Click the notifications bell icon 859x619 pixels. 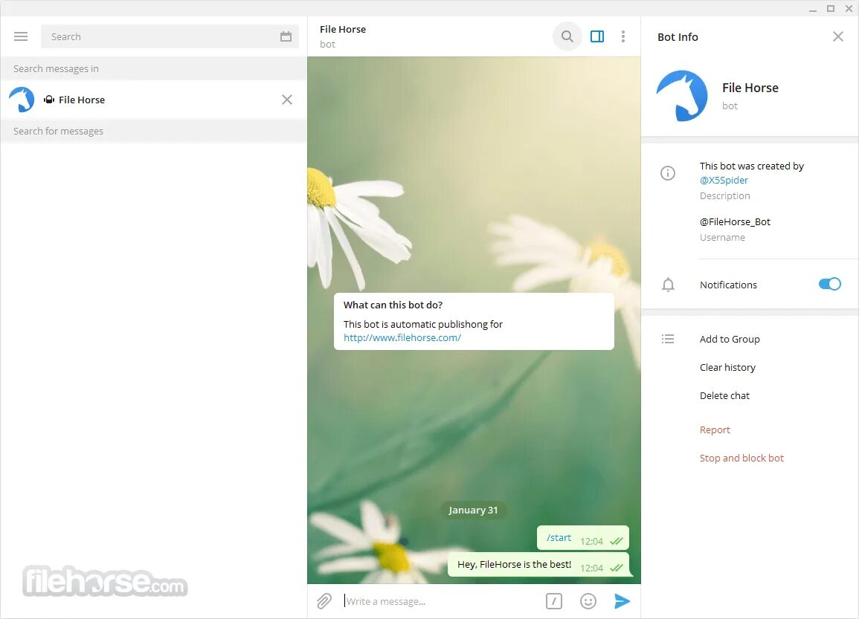(668, 285)
